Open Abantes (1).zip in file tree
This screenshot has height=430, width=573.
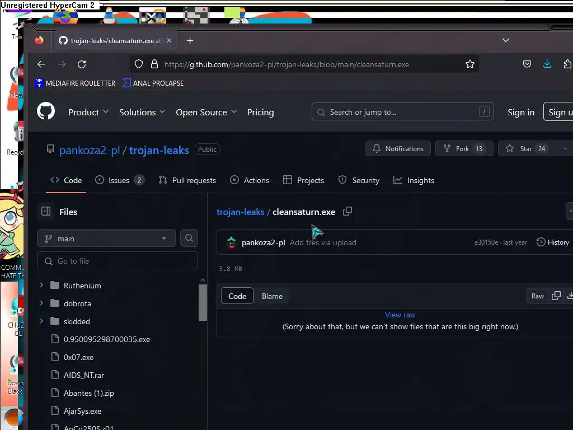(89, 393)
